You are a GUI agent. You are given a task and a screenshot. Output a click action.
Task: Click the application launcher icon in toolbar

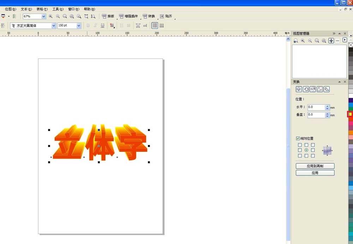(x=3, y=17)
